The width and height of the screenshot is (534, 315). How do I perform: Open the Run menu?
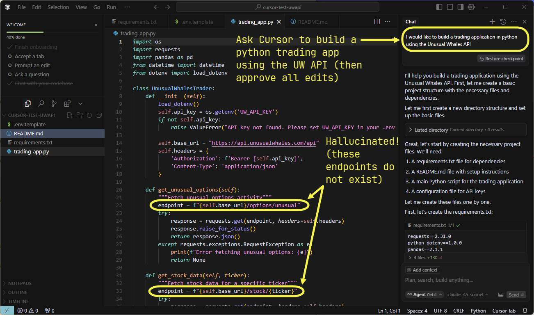click(x=111, y=7)
